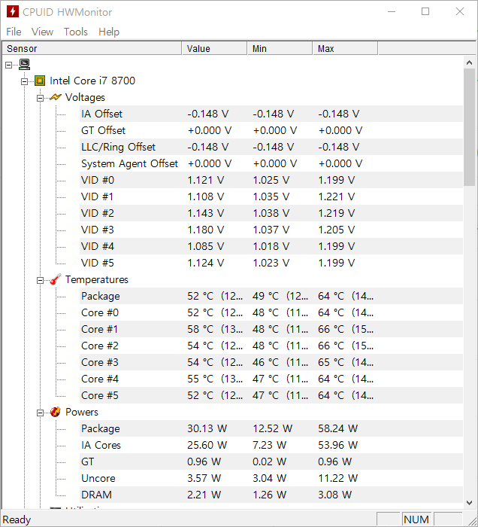This screenshot has width=478, height=527.
Task: Select the IA Offset row
Action: 271,114
